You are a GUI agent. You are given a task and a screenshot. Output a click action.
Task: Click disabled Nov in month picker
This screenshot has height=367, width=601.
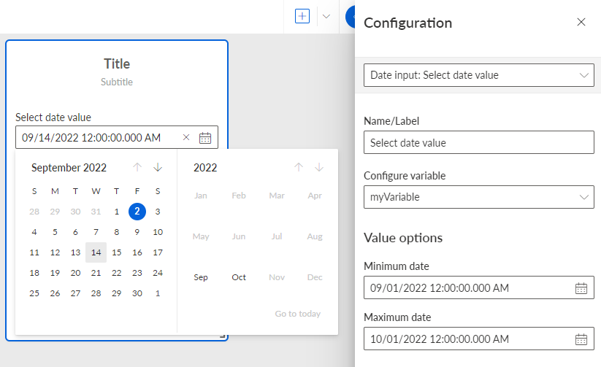(x=277, y=277)
